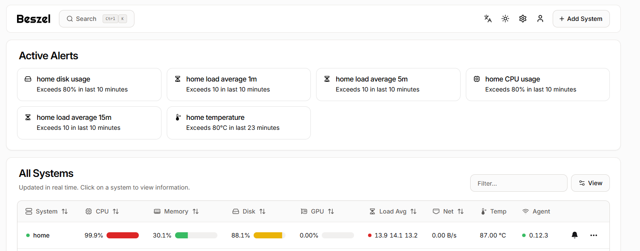Click the Filter input field
This screenshot has width=640, height=251.
[518, 183]
